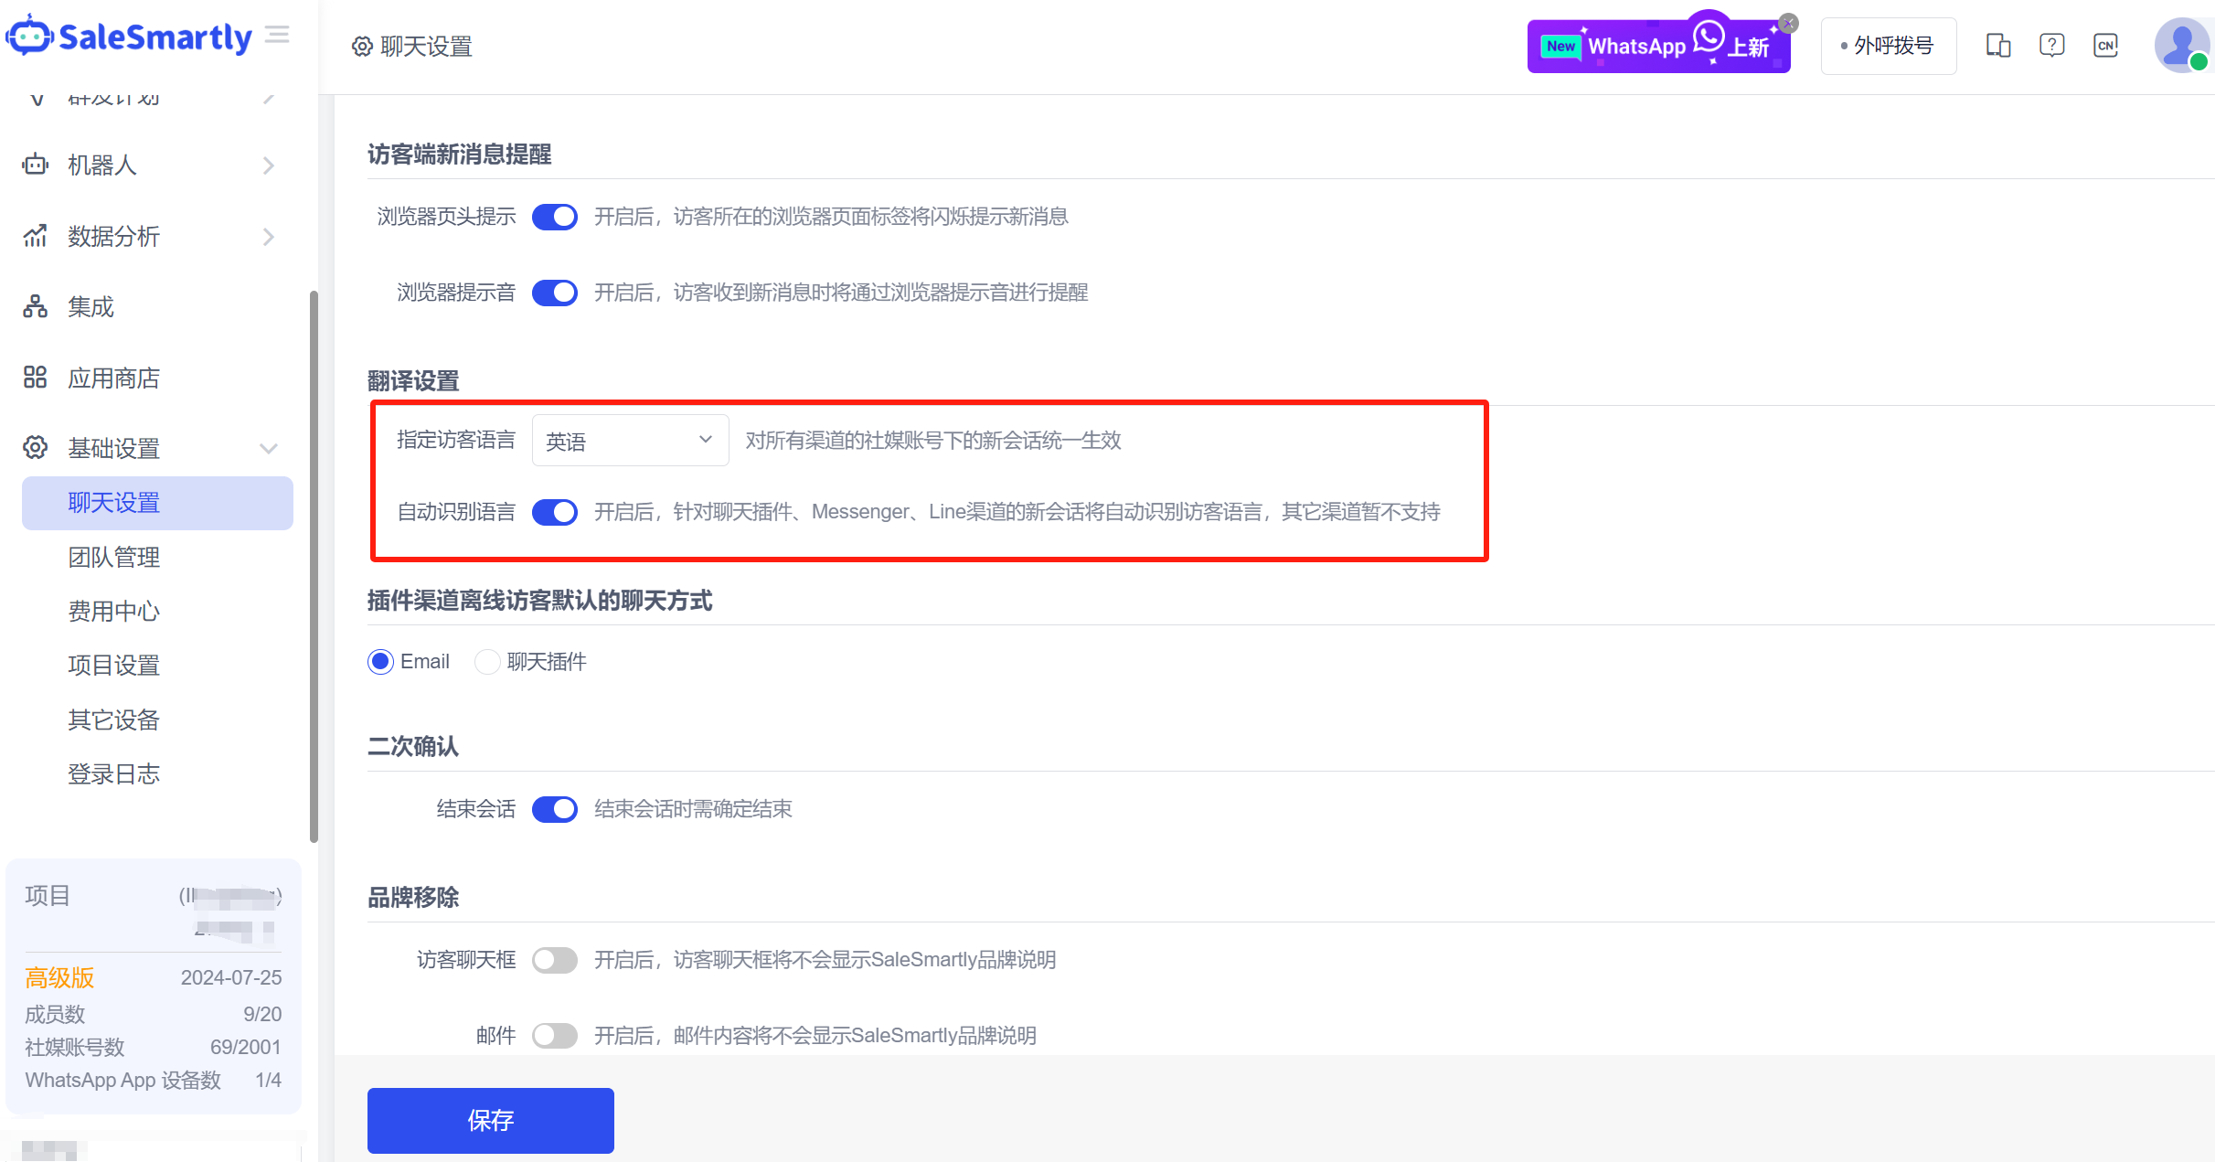Open the device/mobile client icon in header

1998,46
